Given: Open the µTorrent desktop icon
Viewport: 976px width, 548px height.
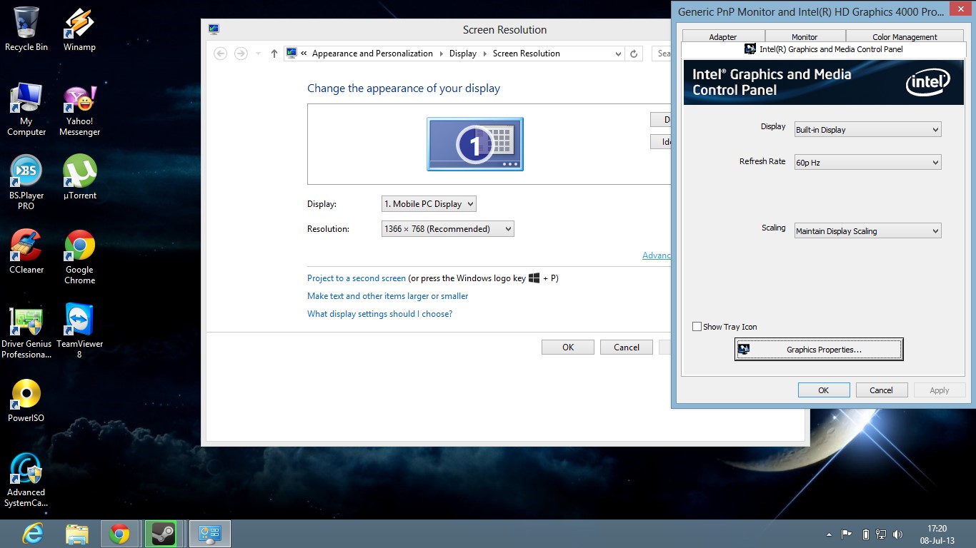Looking at the screenshot, I should tap(79, 173).
